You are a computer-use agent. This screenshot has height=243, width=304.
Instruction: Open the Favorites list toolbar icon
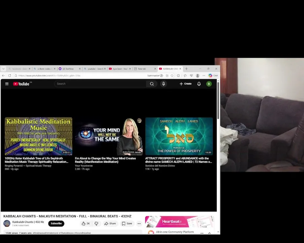point(185,75)
